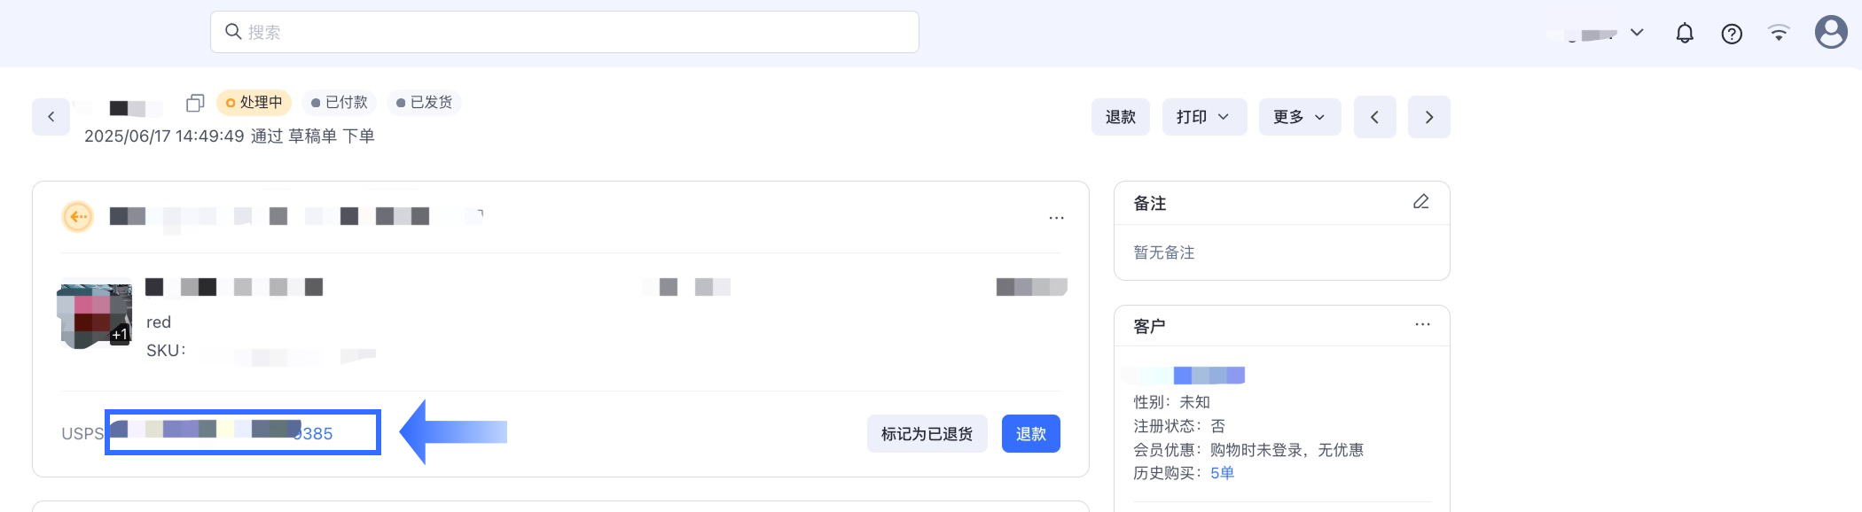Click the top 退款 button

[x=1121, y=117]
